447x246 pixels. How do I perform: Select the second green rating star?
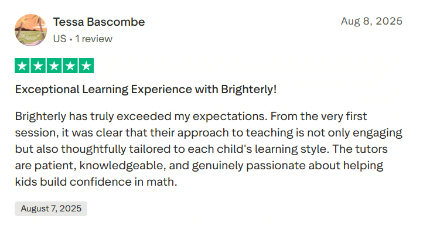pos(38,66)
